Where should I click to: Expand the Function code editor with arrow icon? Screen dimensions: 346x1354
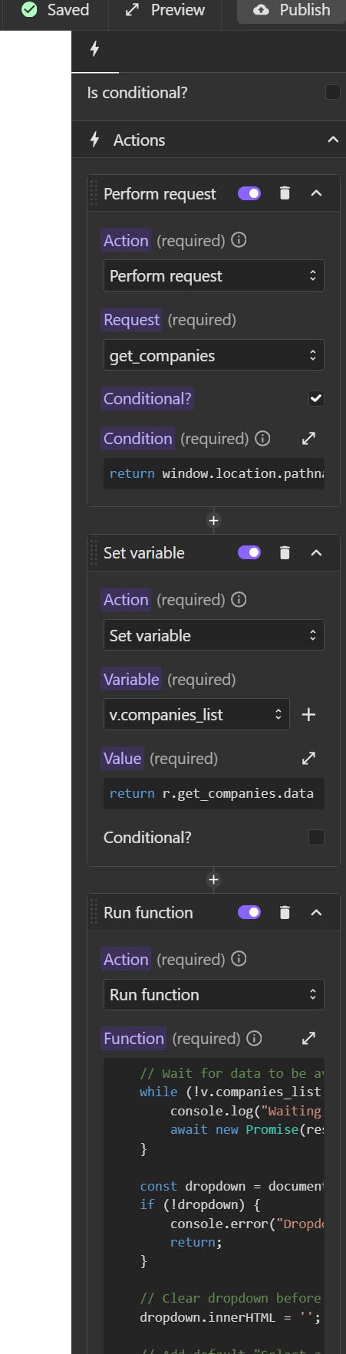tap(308, 1038)
